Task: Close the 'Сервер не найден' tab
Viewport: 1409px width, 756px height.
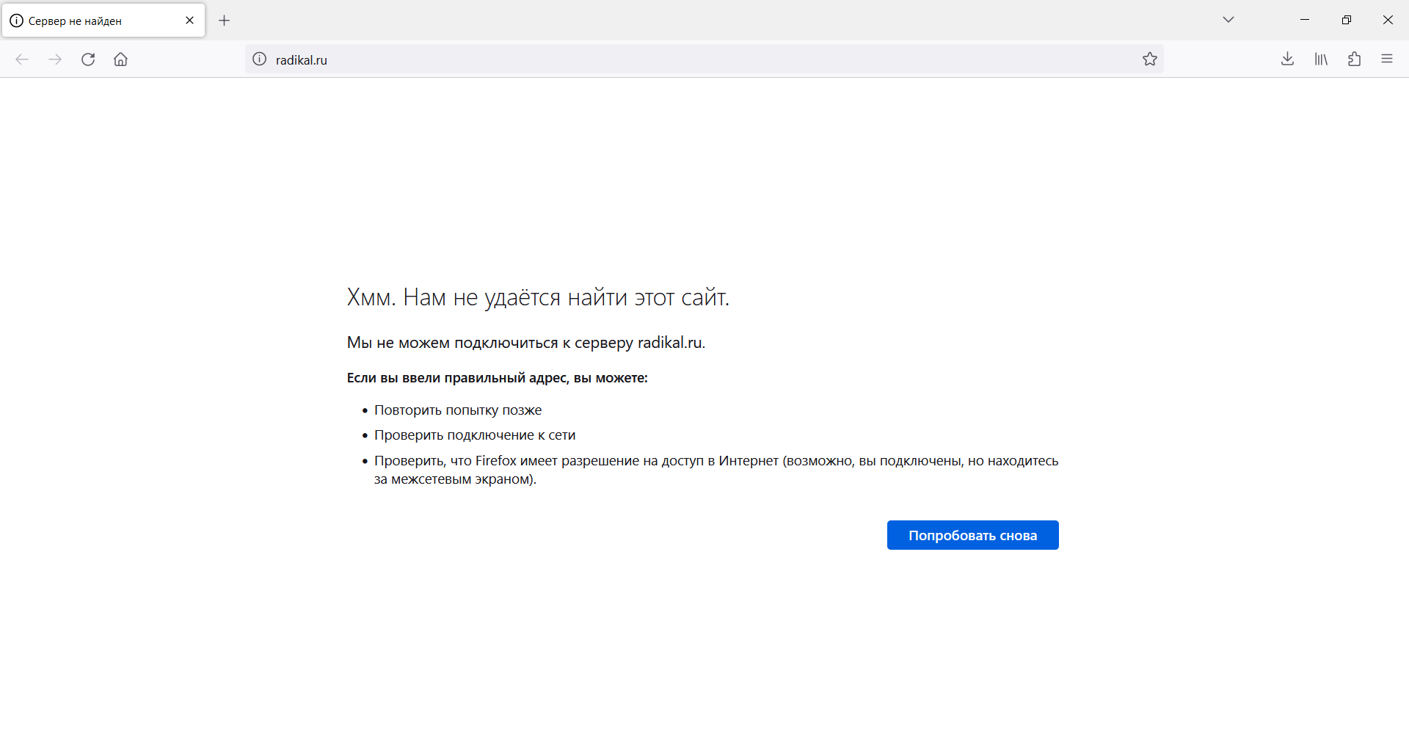Action: [190, 21]
